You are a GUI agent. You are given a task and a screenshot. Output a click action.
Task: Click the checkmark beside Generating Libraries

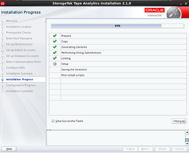pos(55,47)
